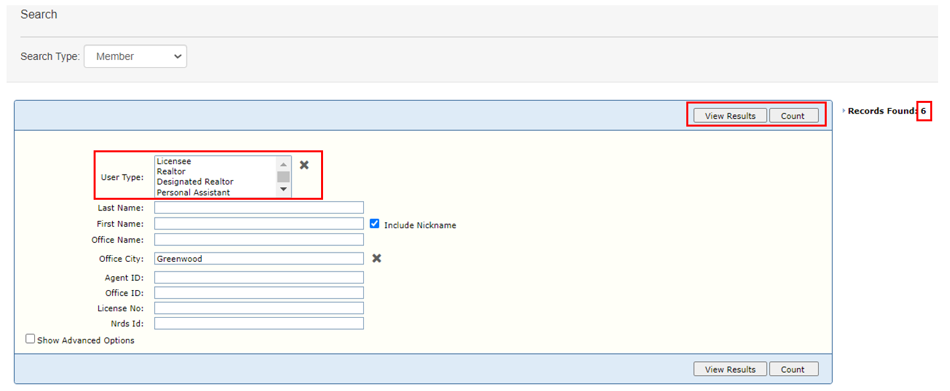Screen dimensions: 950x391
Task: Uncheck the Include Nickname checkbox
Action: tap(374, 224)
